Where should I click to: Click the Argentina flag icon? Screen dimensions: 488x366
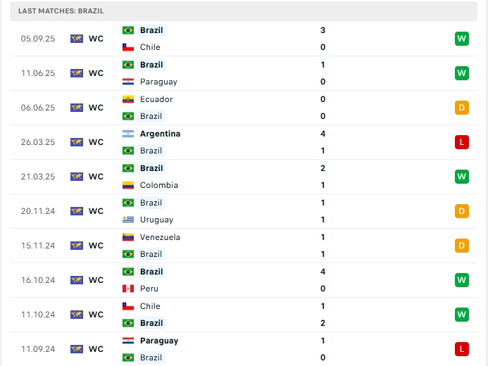point(128,134)
